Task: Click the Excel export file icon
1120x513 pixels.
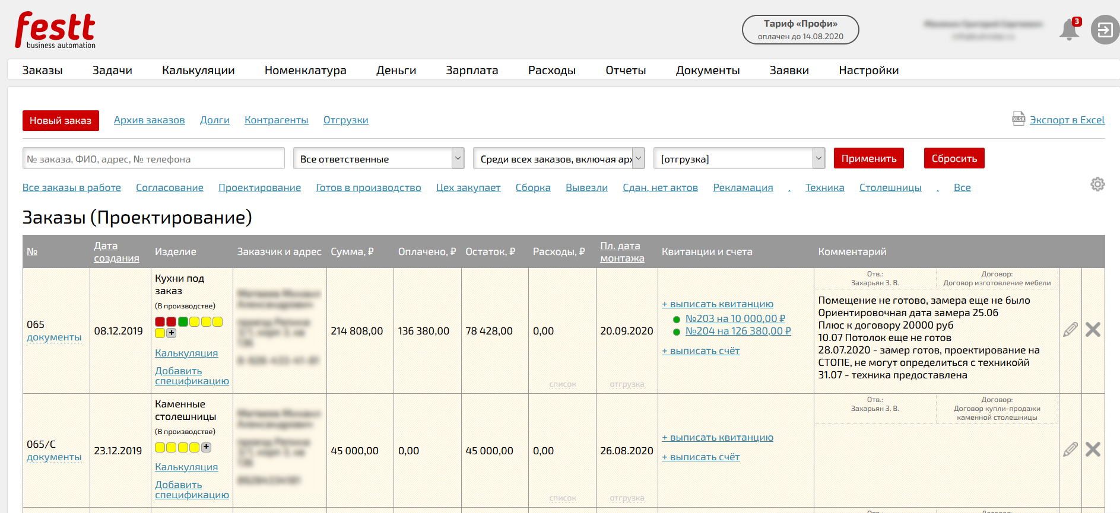Action: [x=1019, y=119]
